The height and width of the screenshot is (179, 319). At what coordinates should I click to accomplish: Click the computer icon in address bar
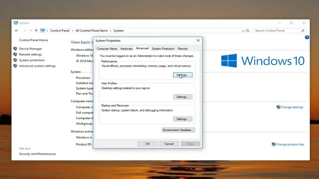(43, 31)
